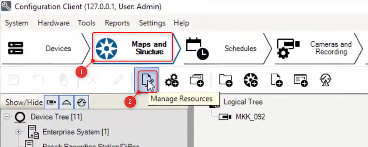Toggle the third Show/Hide filter button
Image resolution: width=368 pixels, height=147 pixels.
click(81, 102)
